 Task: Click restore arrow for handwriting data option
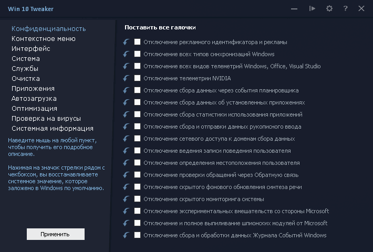click(x=126, y=127)
